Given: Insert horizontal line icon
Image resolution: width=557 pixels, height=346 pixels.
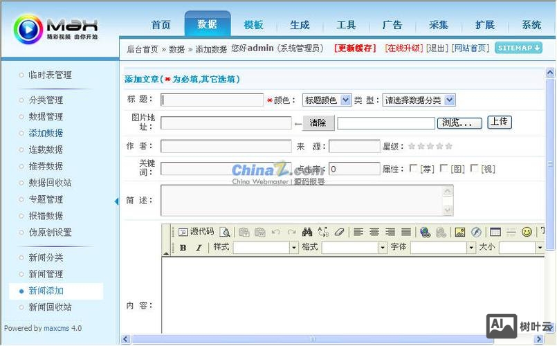Looking at the screenshot, I should (511, 232).
